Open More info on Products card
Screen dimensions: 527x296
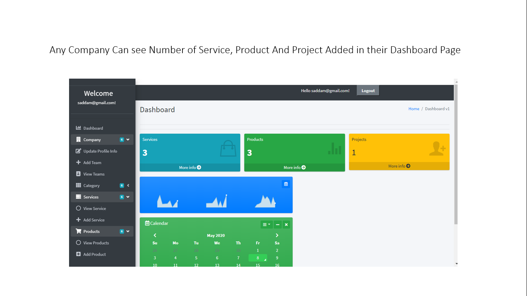(x=295, y=167)
